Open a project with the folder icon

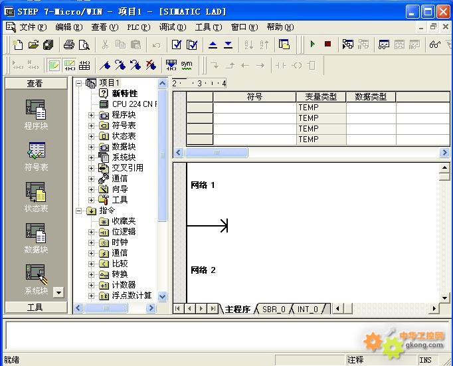click(33, 45)
